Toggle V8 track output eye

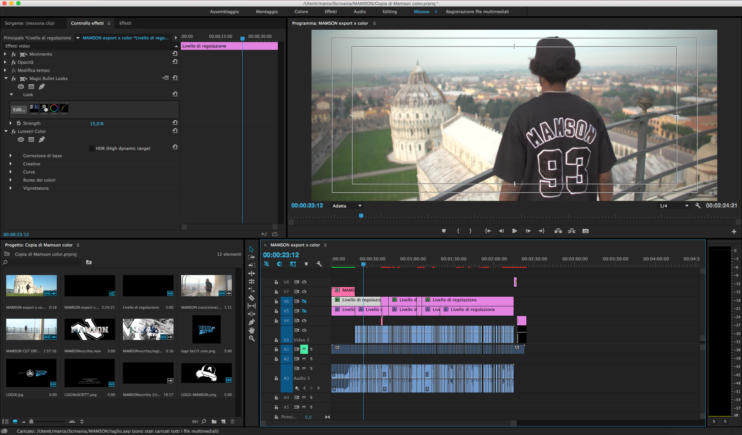point(304,282)
